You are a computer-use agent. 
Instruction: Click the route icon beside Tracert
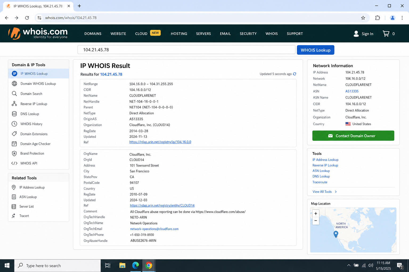coord(14,216)
